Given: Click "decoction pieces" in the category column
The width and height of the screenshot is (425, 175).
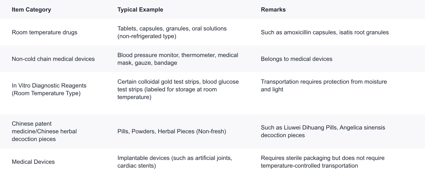Looking at the screenshot, I should pos(34,139).
